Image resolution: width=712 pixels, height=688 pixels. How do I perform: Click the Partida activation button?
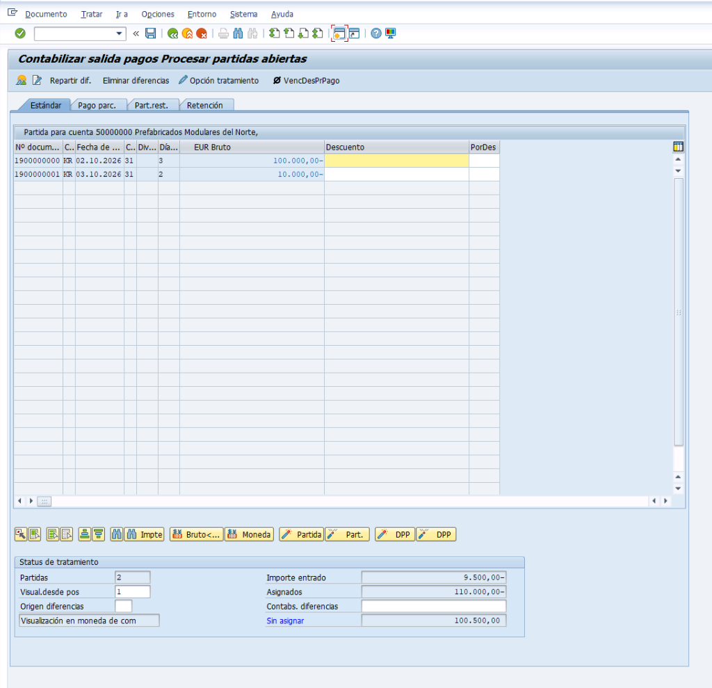point(301,534)
